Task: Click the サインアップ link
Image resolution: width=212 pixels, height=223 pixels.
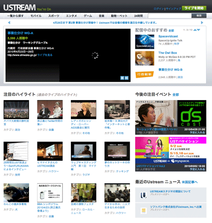Action: tap(174, 8)
